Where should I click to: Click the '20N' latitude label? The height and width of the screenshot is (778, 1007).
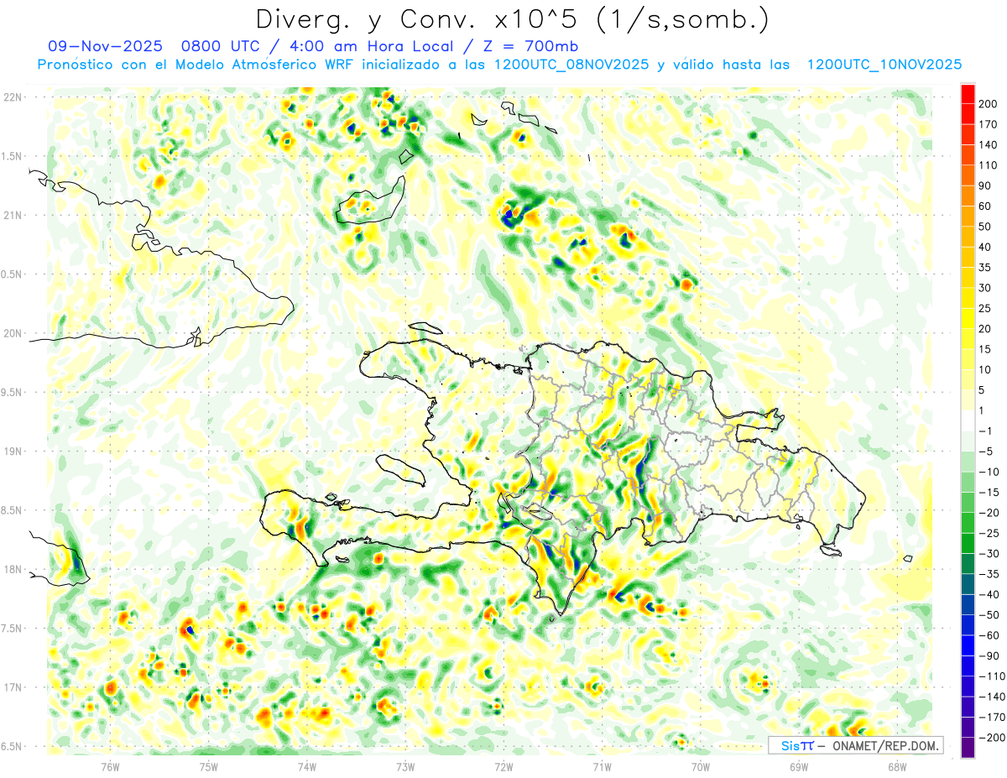pos(13,333)
